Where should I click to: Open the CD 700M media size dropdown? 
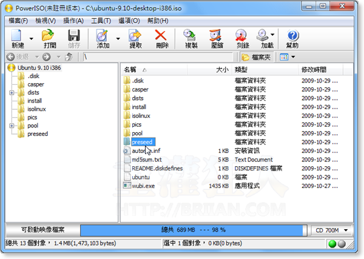click(x=331, y=230)
